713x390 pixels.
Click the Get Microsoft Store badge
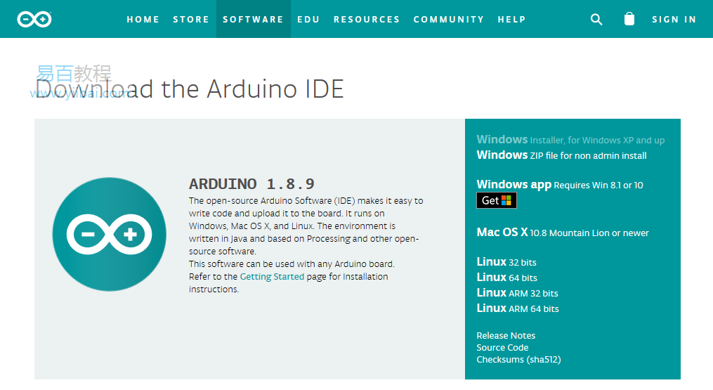(497, 200)
